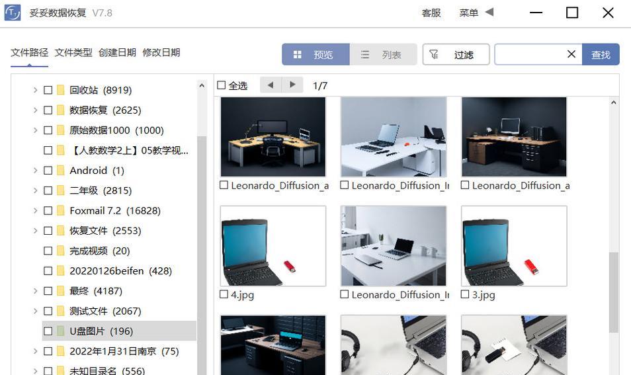Click the folder icon of 回收站
This screenshot has height=375, width=631.
tap(60, 90)
